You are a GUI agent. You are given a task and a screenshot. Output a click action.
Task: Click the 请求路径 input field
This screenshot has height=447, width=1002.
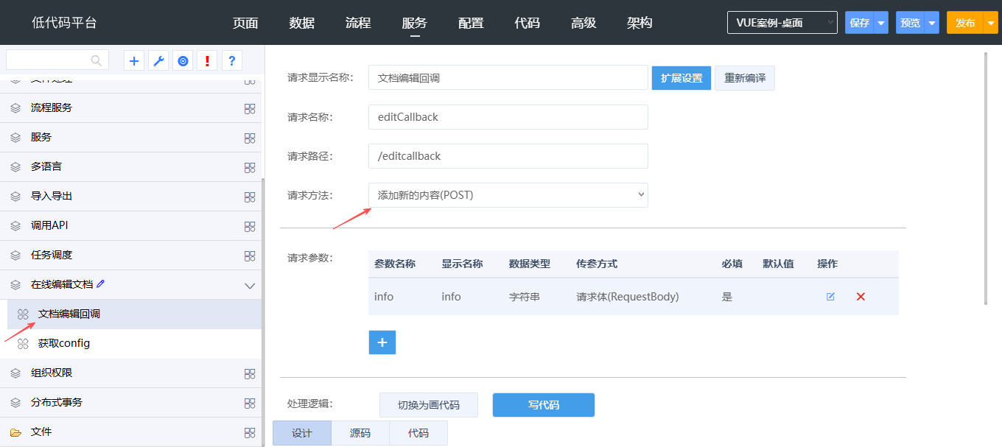coord(508,156)
